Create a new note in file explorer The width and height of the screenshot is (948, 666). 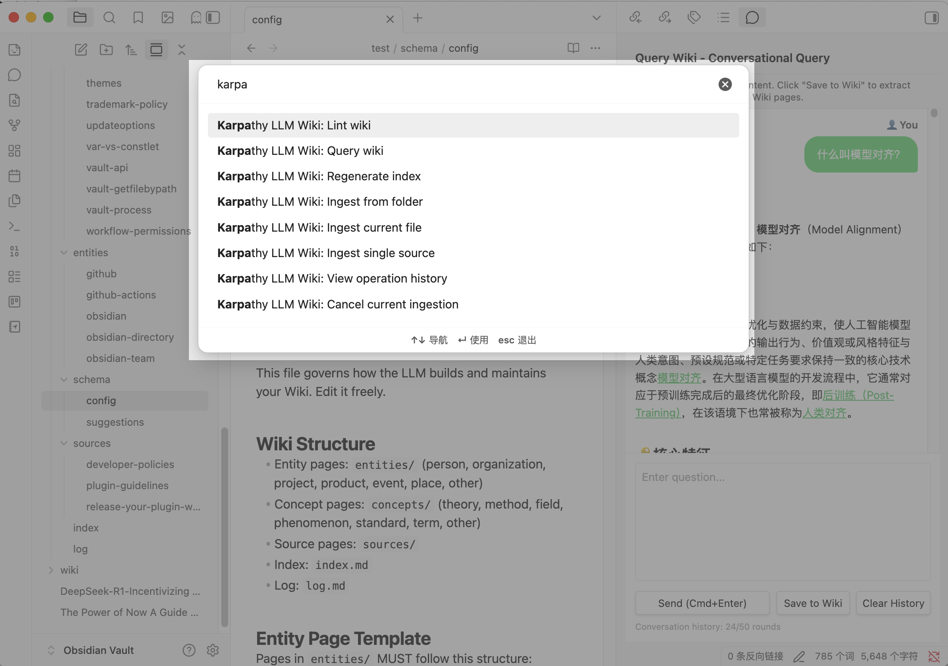[x=81, y=50]
